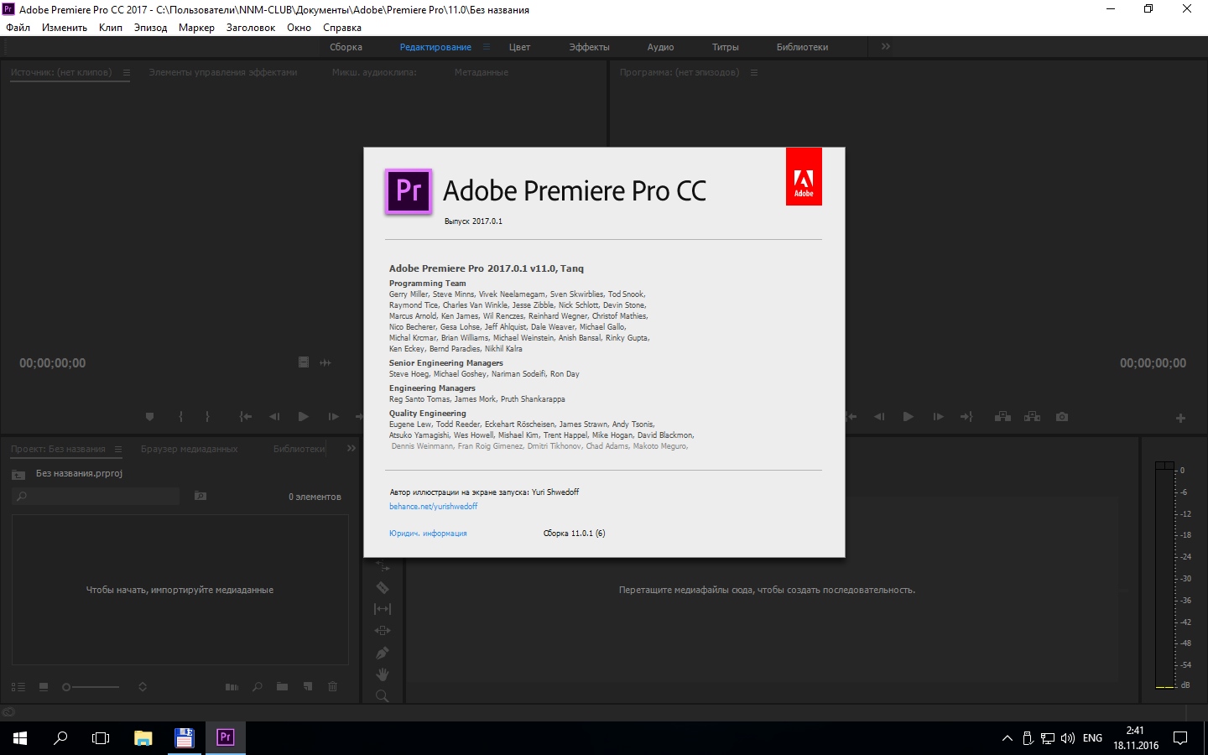Open Браузер медиаданных tab
Image resolution: width=1208 pixels, height=755 pixels.
[190, 450]
